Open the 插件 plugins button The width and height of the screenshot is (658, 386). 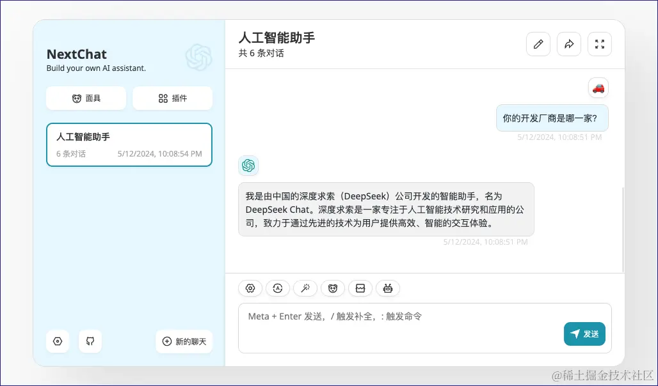tap(172, 98)
